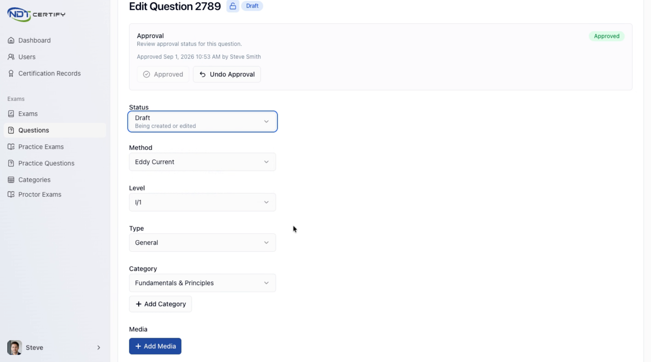The width and height of the screenshot is (651, 362).
Task: Click Steve's profile avatar
Action: click(x=15, y=347)
